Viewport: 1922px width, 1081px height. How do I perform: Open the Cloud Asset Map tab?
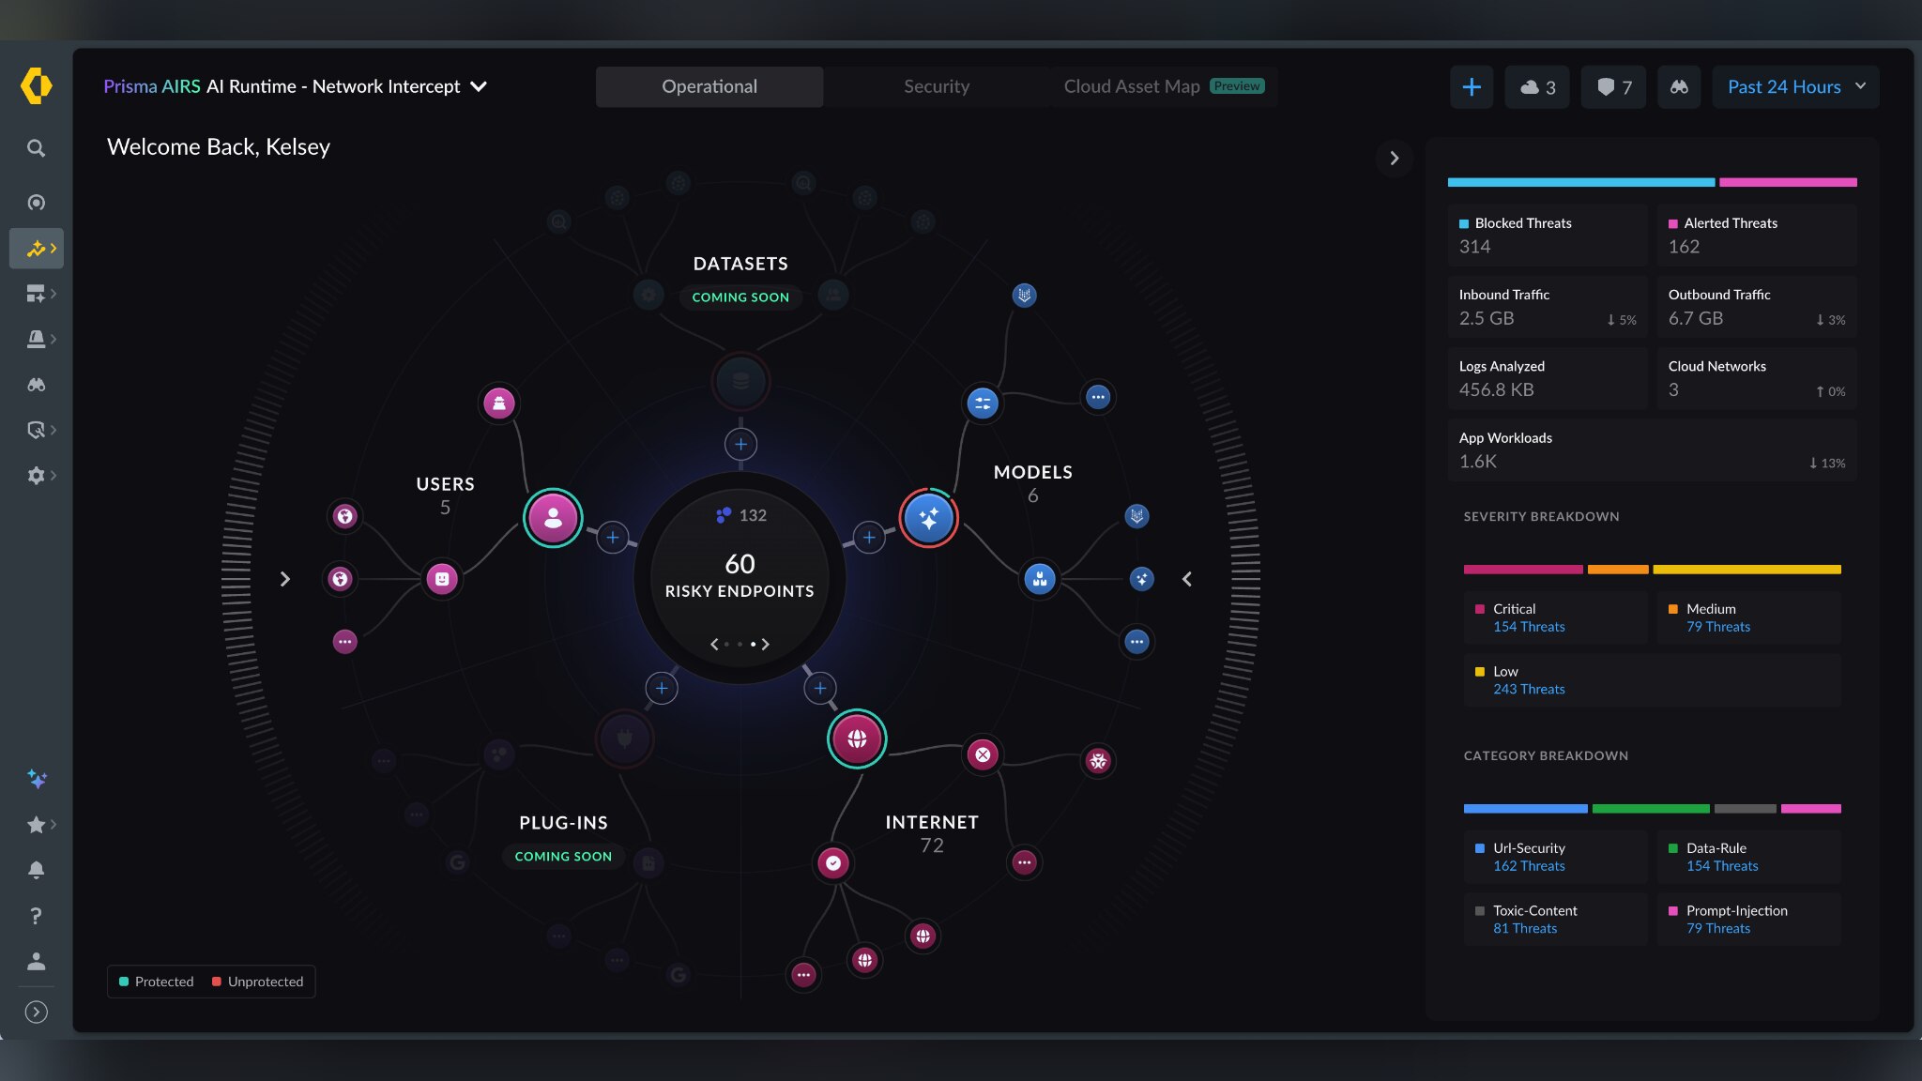[x=1131, y=86]
